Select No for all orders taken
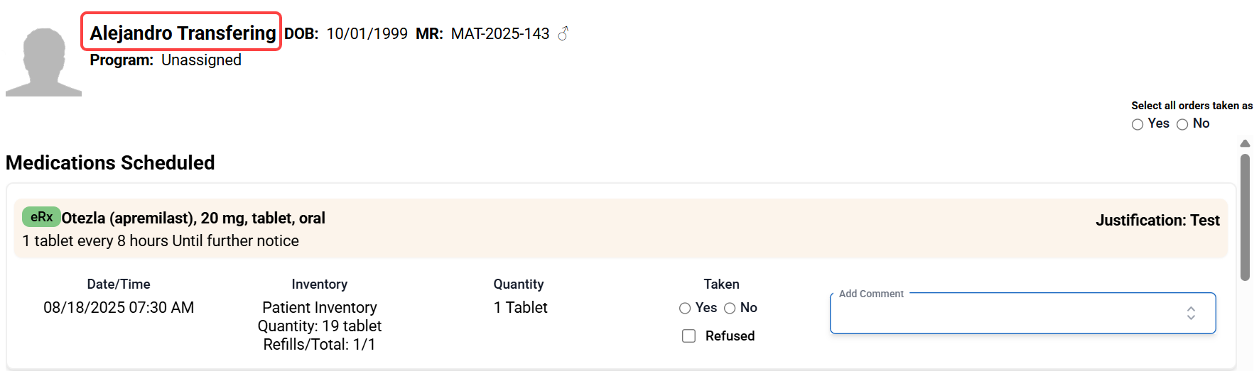1259x371 pixels. tap(1182, 124)
